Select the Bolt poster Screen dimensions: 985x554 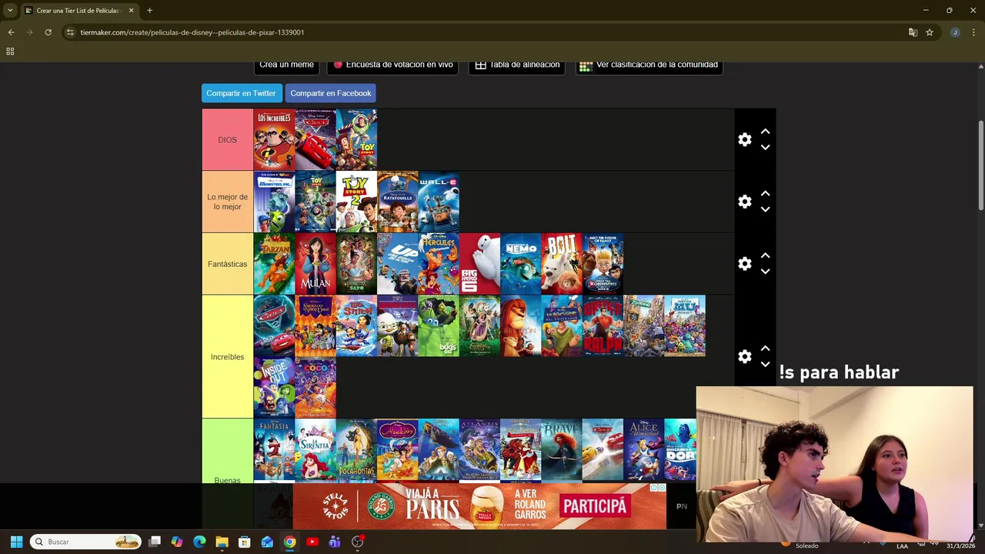(x=562, y=264)
